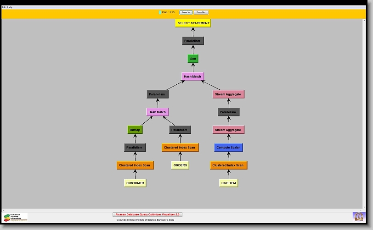Click the horizontal scrollbar below the plan tree
The image size is (373, 230).
[184, 210]
